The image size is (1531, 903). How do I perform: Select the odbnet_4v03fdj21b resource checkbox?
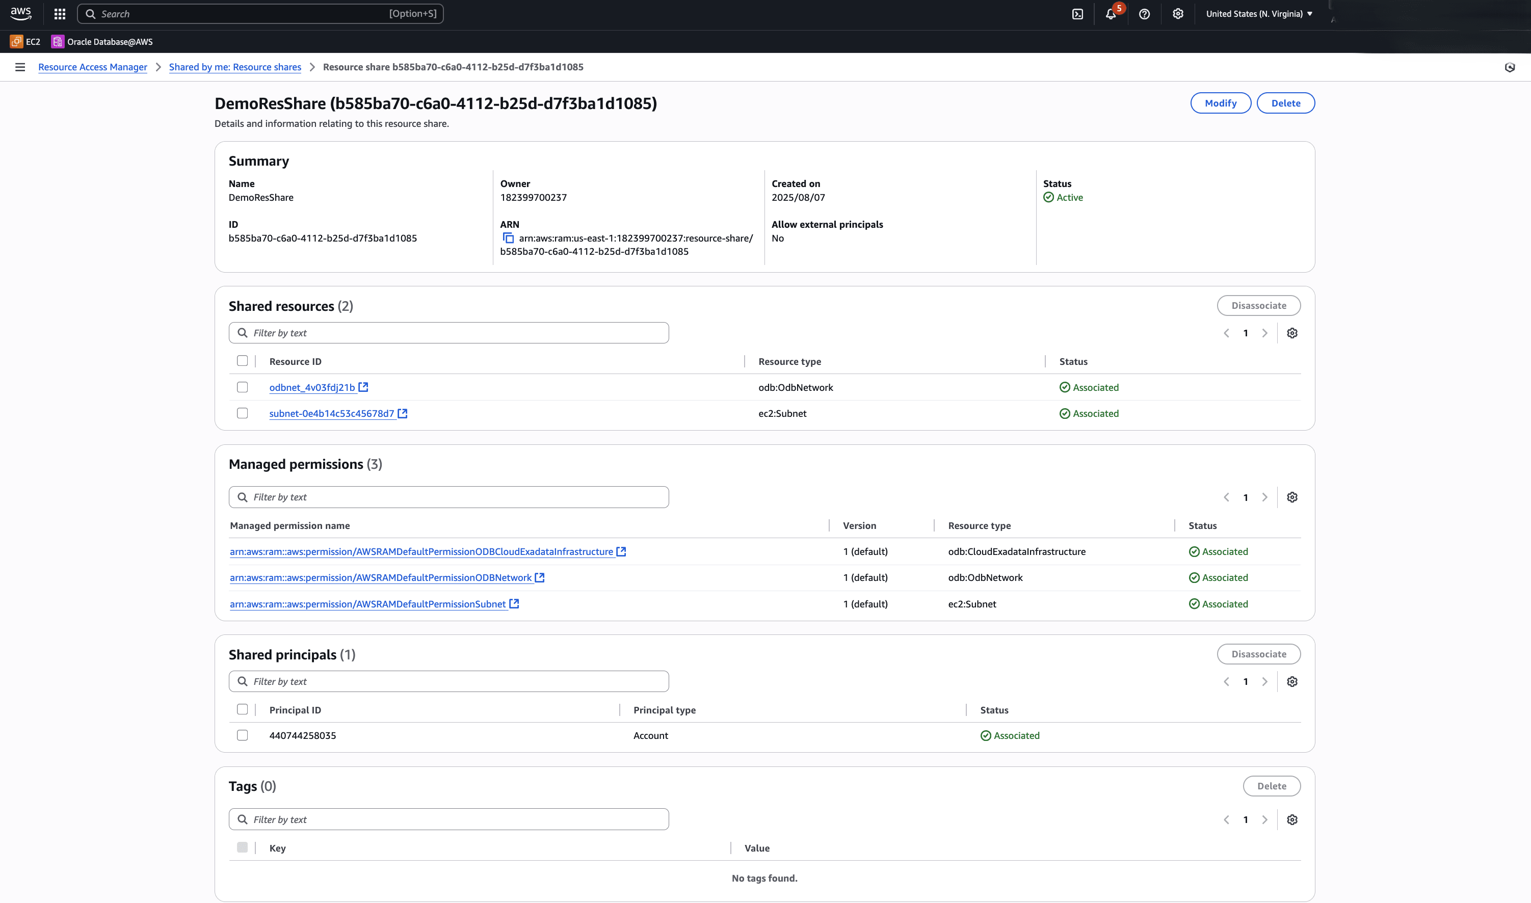click(242, 387)
